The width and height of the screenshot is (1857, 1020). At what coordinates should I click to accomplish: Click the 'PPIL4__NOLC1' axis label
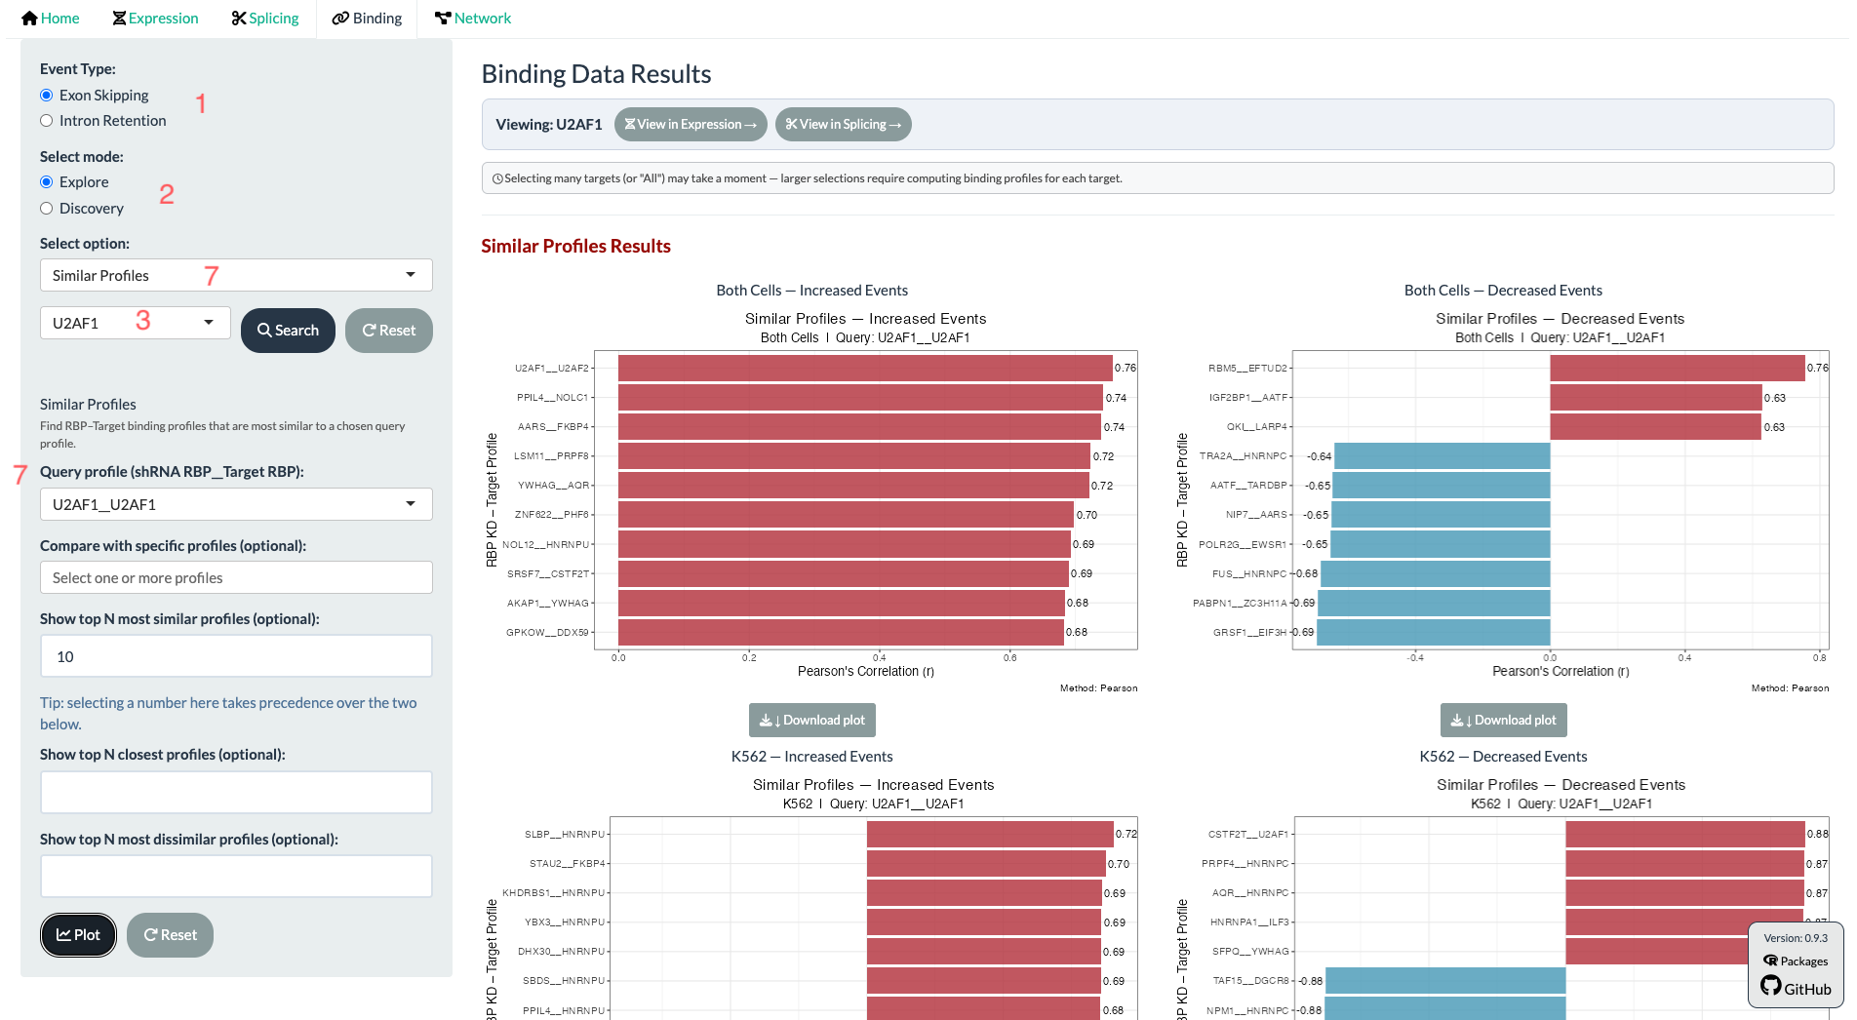pyautogui.click(x=552, y=398)
